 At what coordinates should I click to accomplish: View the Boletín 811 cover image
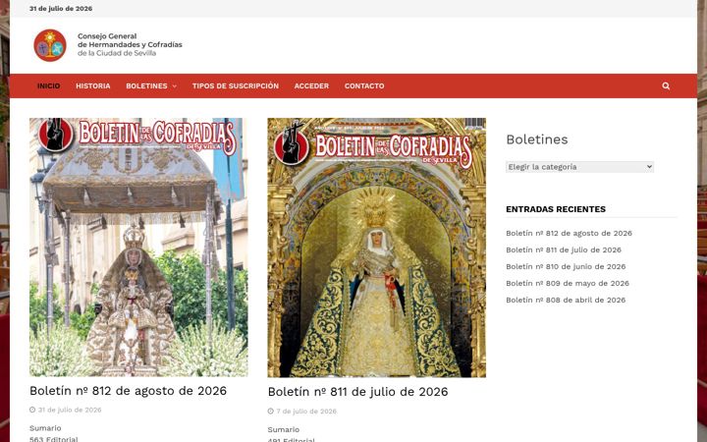pos(376,248)
